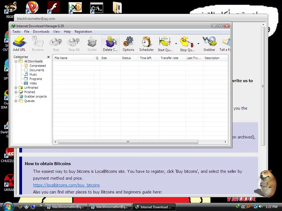
Task: Sort by Transfer rate column header
Action: [x=172, y=58]
